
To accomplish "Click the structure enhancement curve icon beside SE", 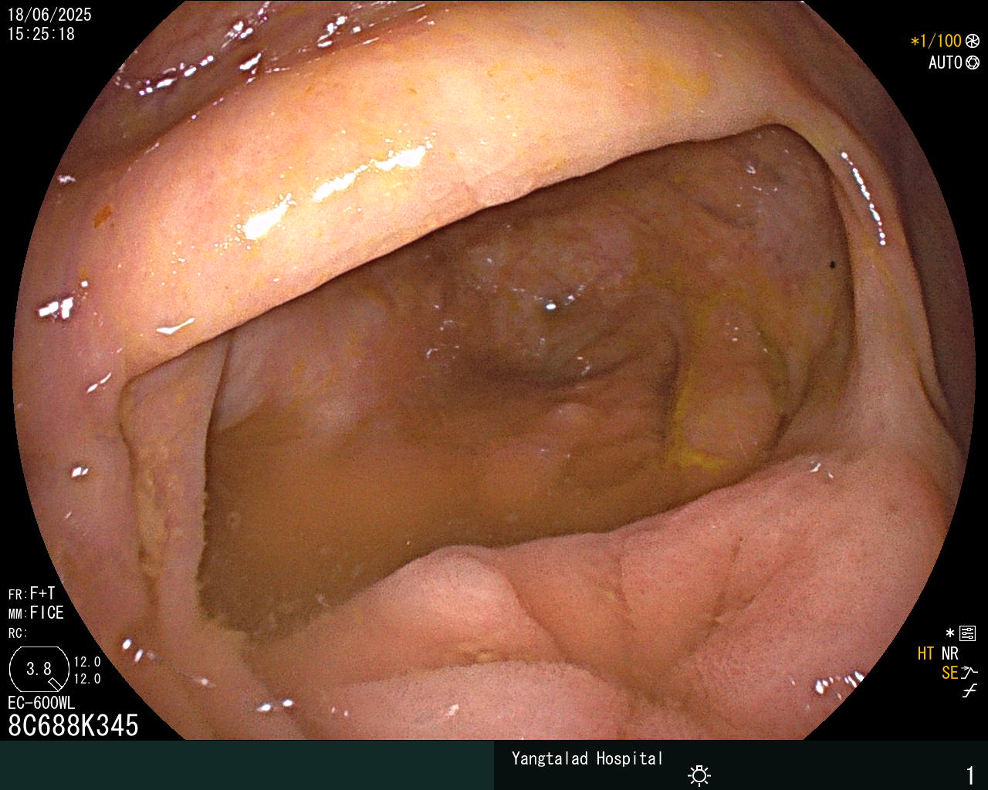I will point(969,672).
